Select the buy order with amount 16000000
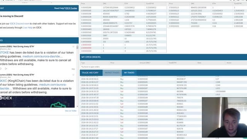The width and height of the screenshot is (247, 139). click(208, 26)
